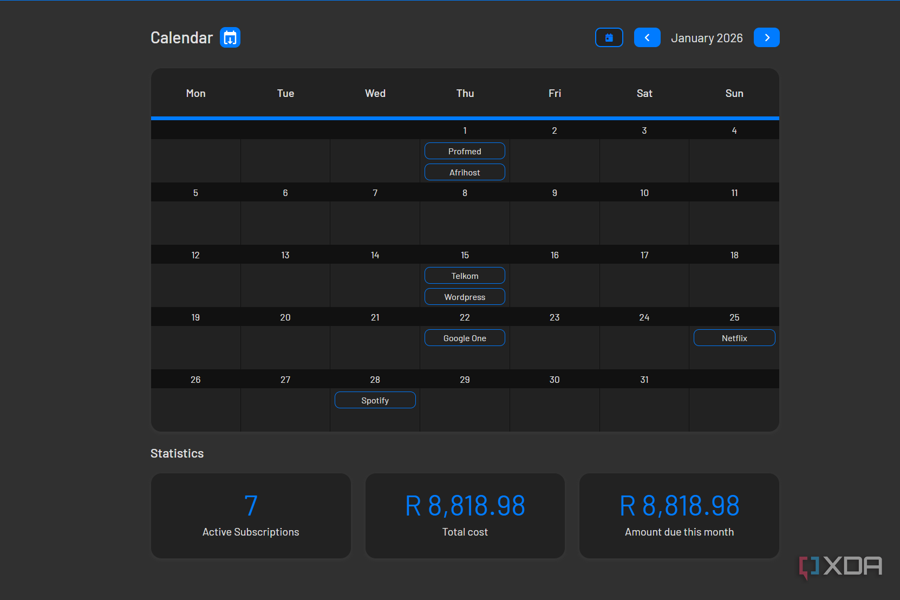Viewport: 900px width, 600px height.
Task: Click the Sun column header
Action: pos(734,93)
